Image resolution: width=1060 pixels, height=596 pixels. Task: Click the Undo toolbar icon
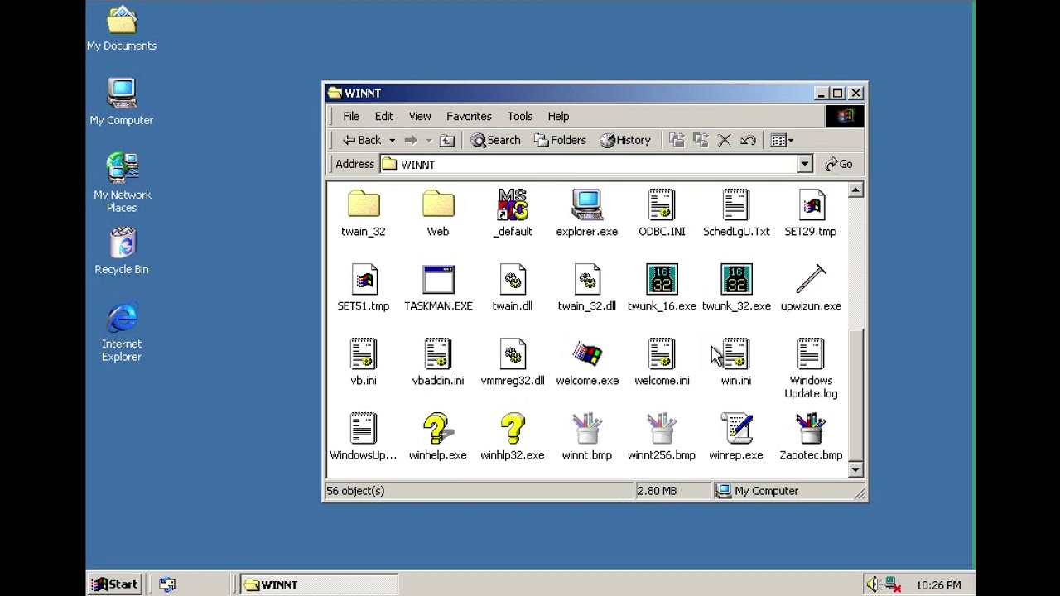[x=748, y=140]
